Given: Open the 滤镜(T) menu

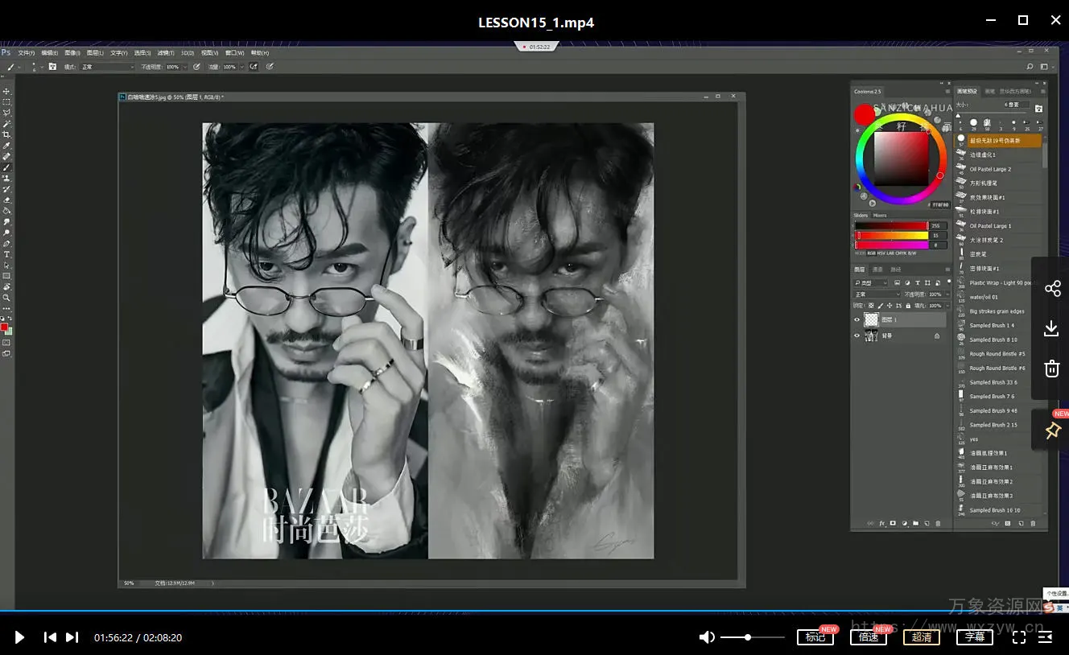Looking at the screenshot, I should (x=165, y=53).
